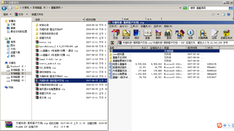Click the WinRAR 添加 (Add) toolbar icon
The height and width of the screenshot is (131, 234).
tap(115, 34)
